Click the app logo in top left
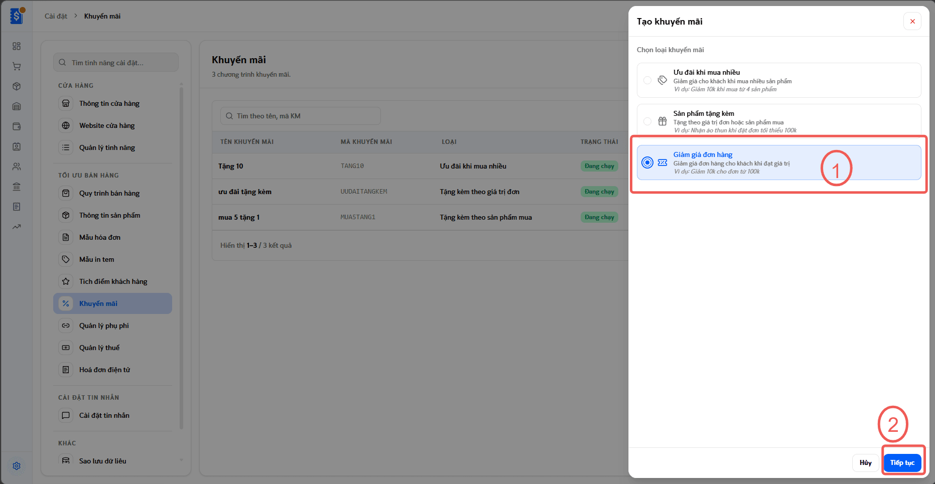The image size is (935, 484). coord(17,16)
